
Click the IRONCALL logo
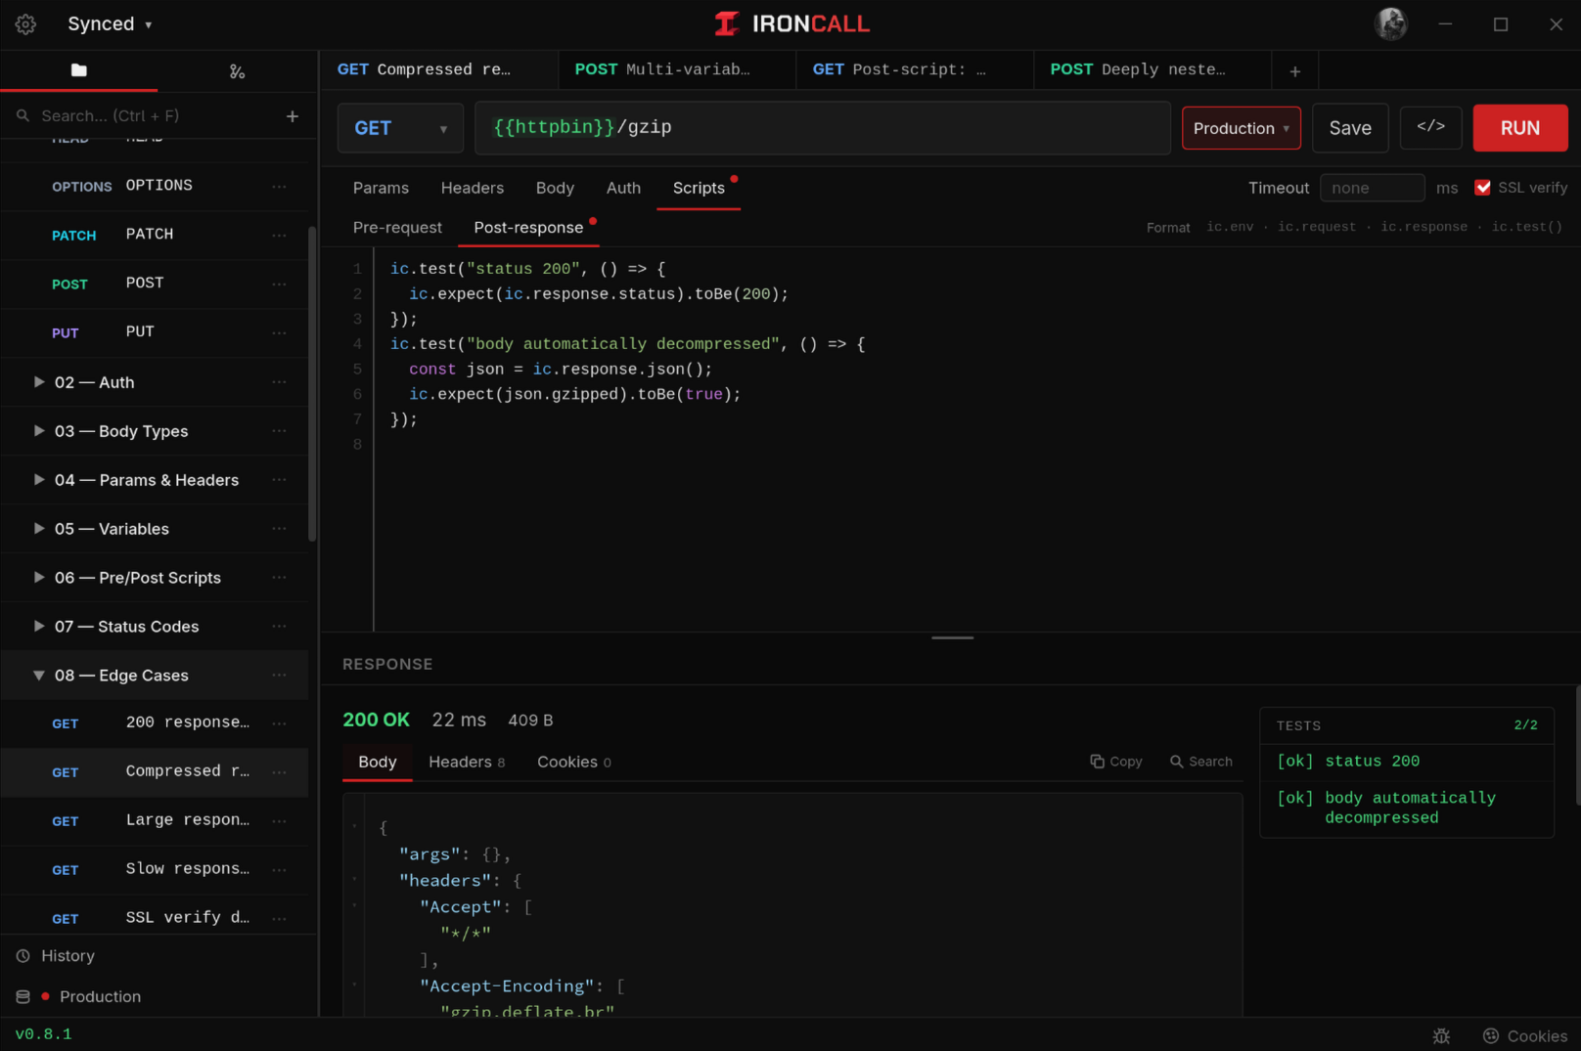tap(791, 23)
